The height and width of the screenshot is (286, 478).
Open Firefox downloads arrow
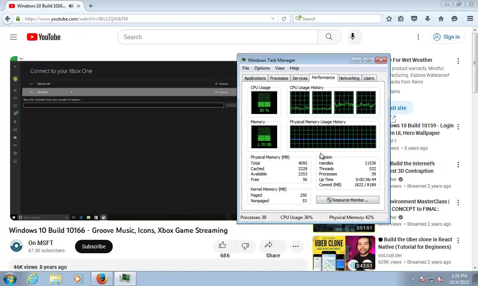coord(428,19)
